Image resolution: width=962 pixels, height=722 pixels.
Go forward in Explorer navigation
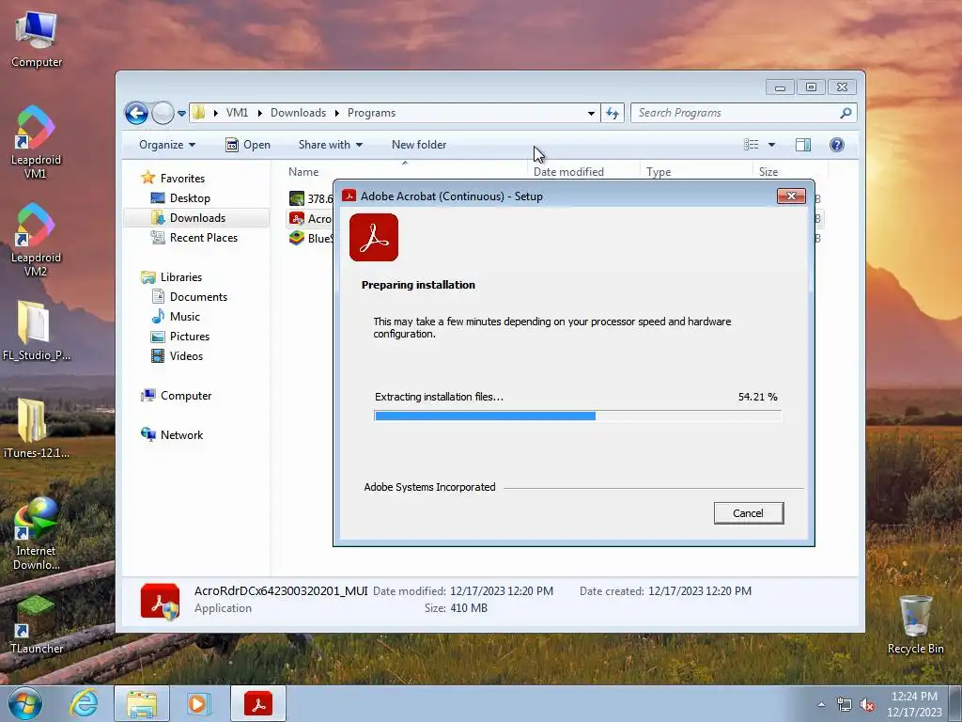(x=163, y=113)
